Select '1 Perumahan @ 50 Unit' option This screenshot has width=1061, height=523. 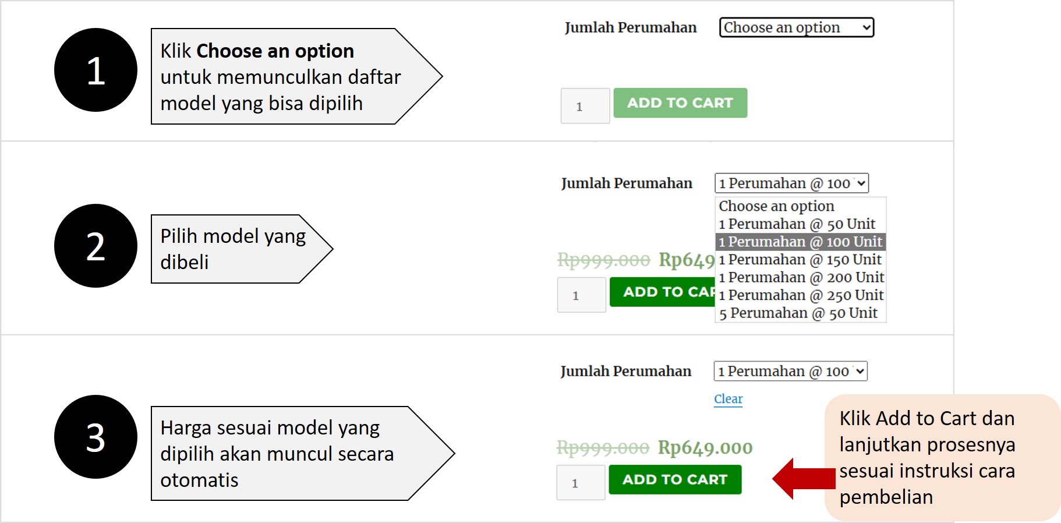pos(797,224)
